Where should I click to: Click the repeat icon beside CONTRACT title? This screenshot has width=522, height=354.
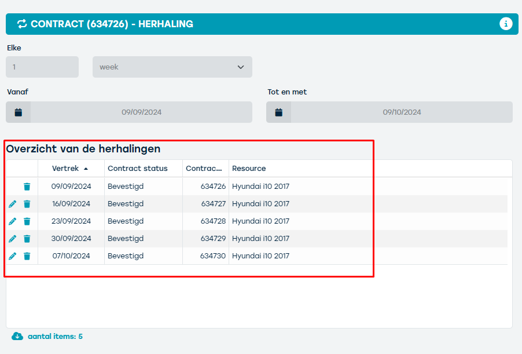pos(22,24)
